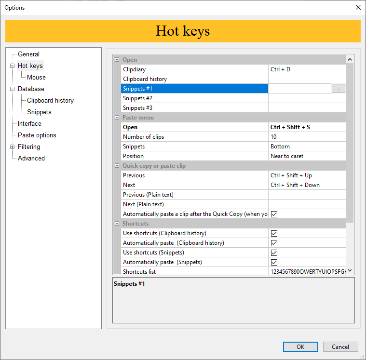Screen dimensions: 366x360
Task: Select Mouse under Hot keys
Action: click(36, 77)
